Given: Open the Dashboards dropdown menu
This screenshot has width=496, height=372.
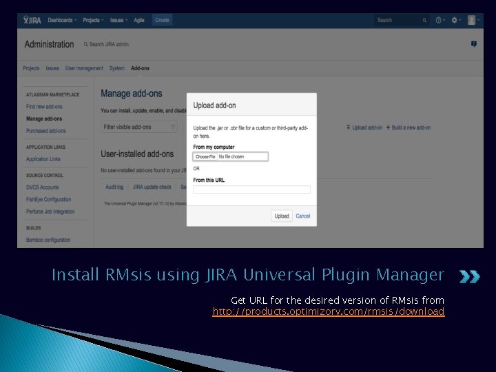Looking at the screenshot, I should (62, 20).
